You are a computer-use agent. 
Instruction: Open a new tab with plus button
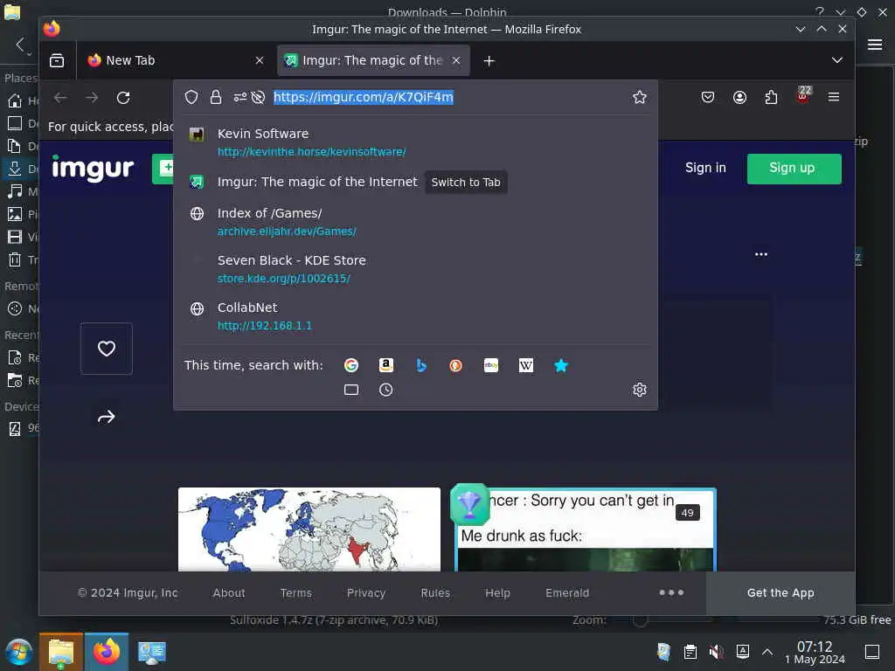(489, 60)
